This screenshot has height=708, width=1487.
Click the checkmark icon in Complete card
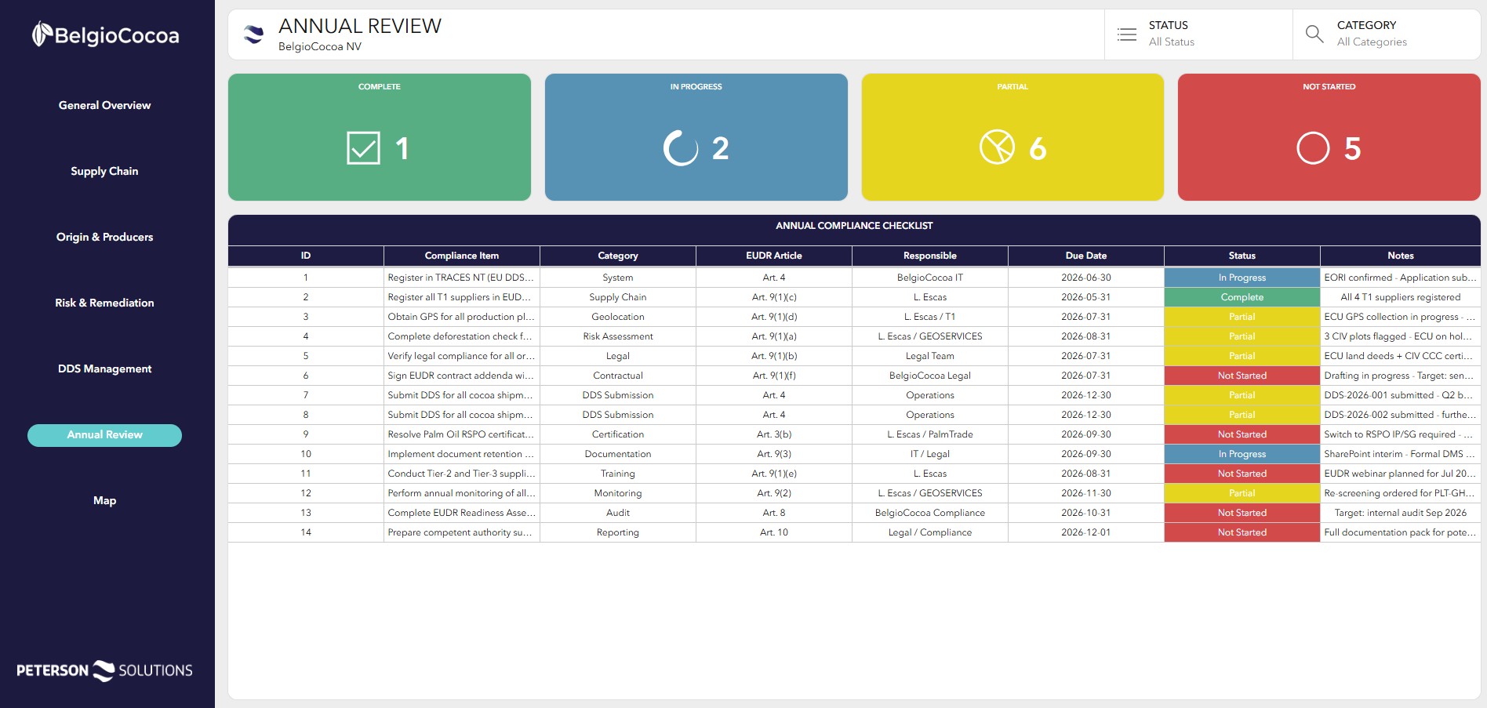tap(363, 148)
